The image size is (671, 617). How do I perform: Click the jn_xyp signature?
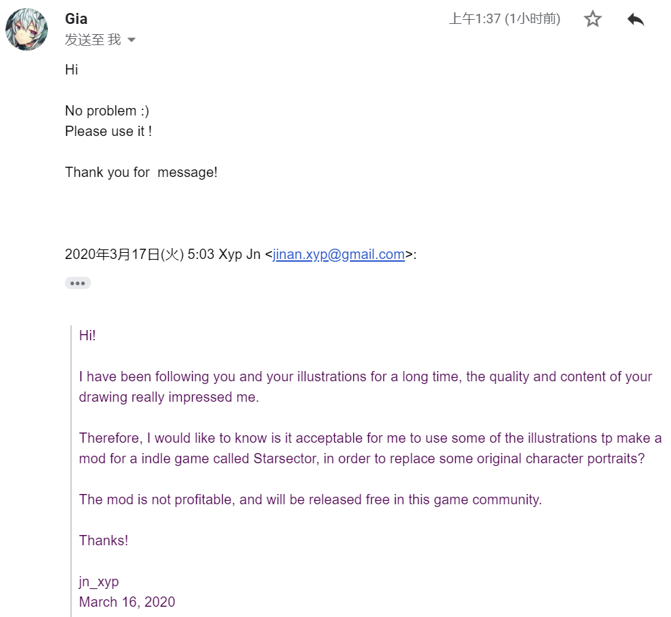pos(98,581)
